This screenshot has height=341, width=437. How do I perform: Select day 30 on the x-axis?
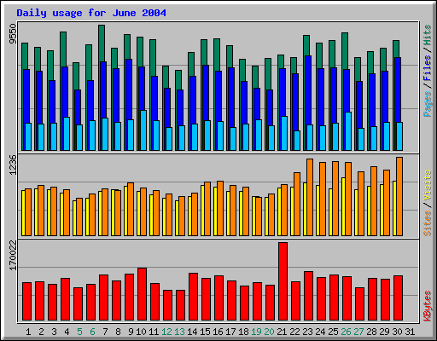pyautogui.click(x=397, y=332)
